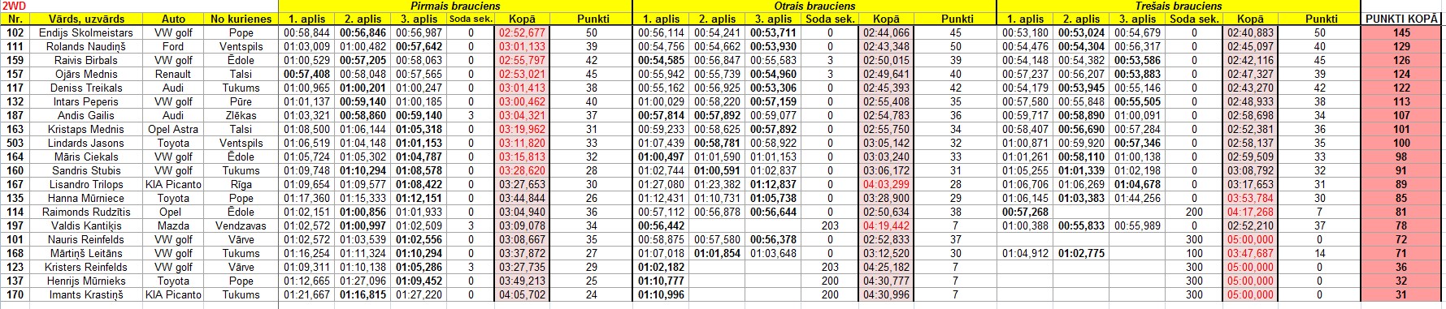Select Endijs Skolmeistars name cell

point(86,33)
